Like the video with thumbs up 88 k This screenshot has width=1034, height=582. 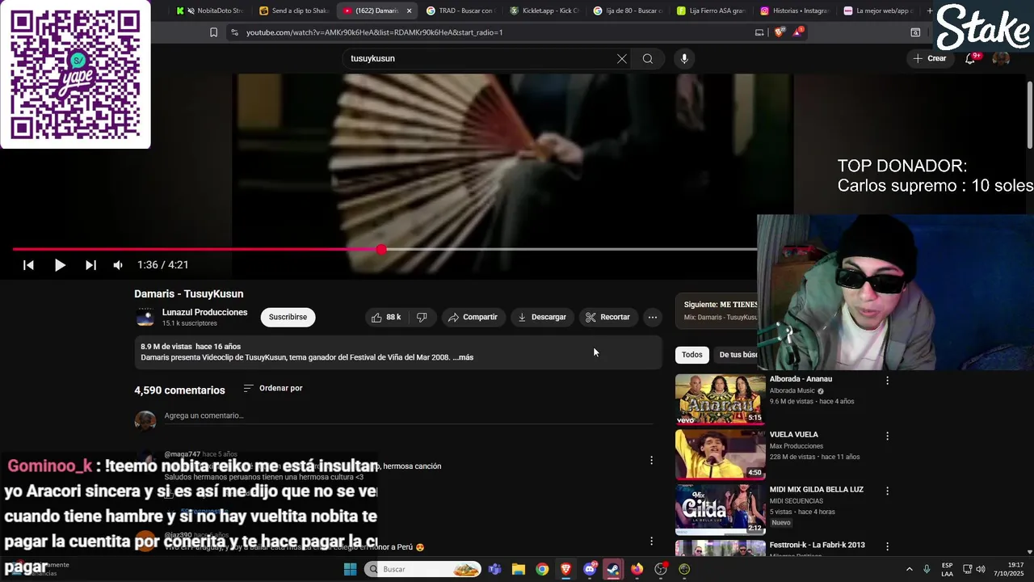coord(385,317)
